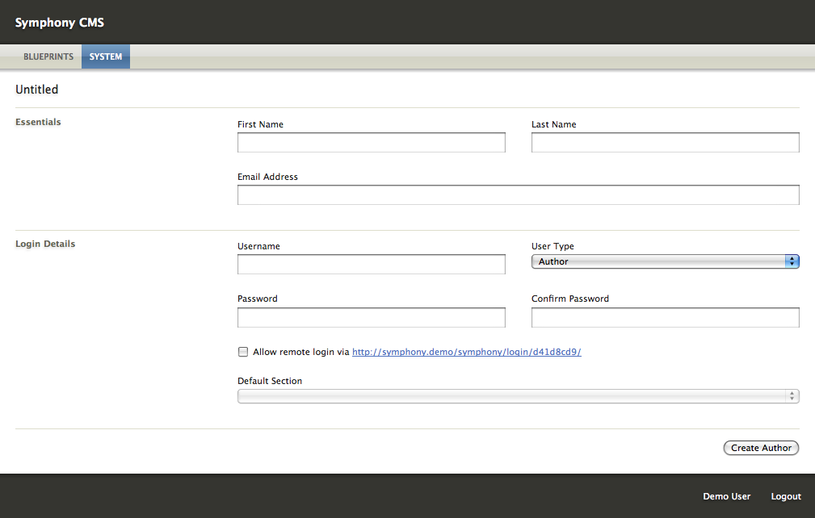Screen dimensions: 815x518
Task: Select the Confirm Password field
Action: tap(665, 318)
